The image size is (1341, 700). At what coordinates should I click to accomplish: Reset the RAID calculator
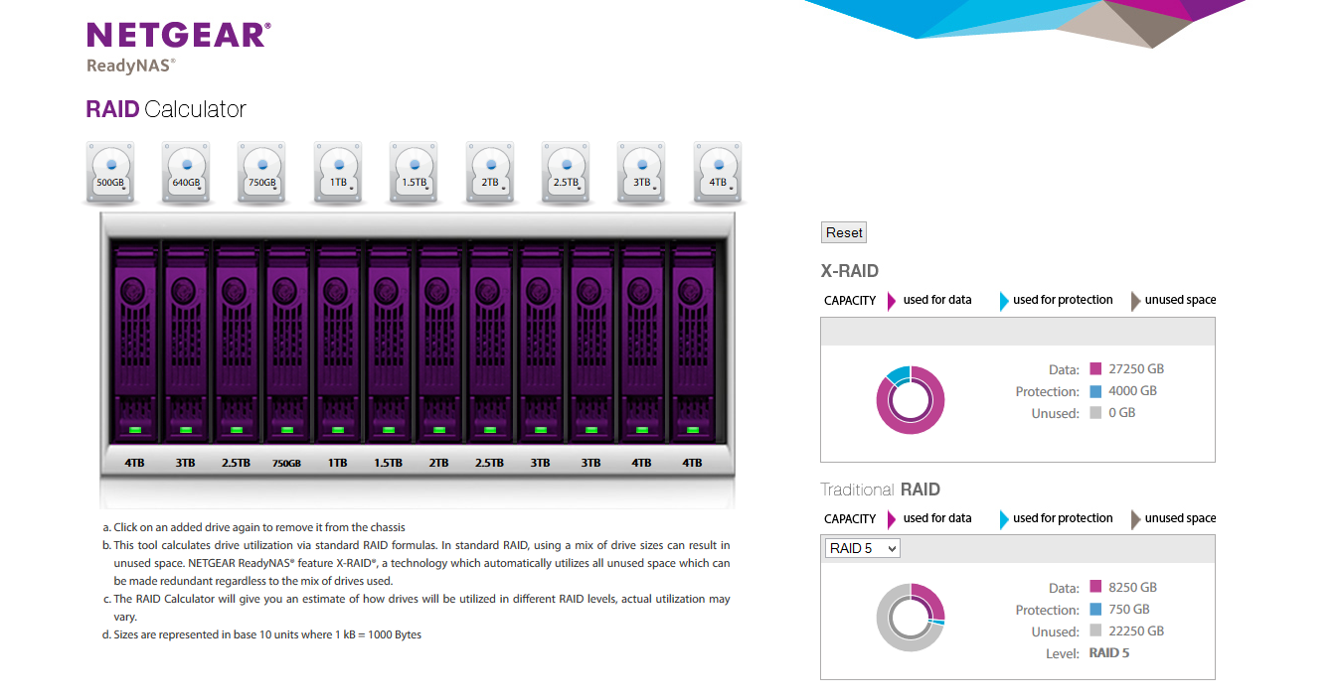click(x=844, y=232)
